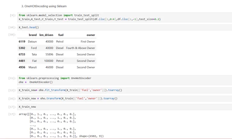The width and height of the screenshot is (232, 139).
Task: Click row index 6119
Action: point(22,42)
